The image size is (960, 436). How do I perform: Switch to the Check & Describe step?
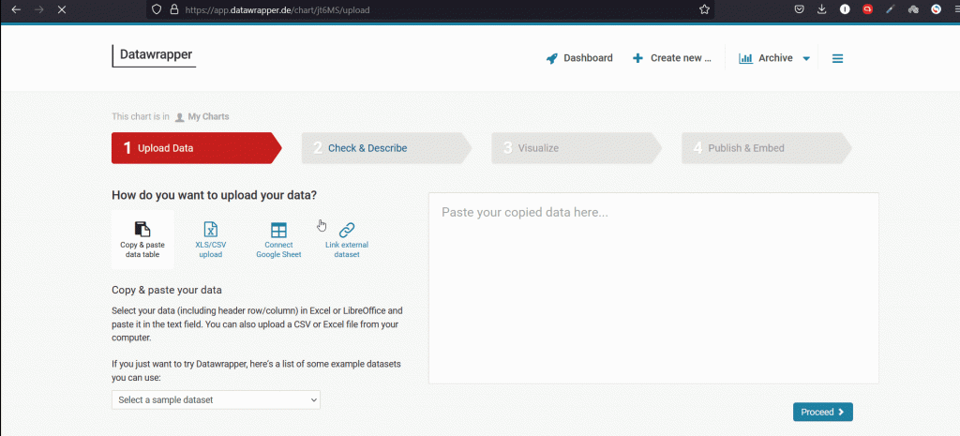tap(367, 148)
